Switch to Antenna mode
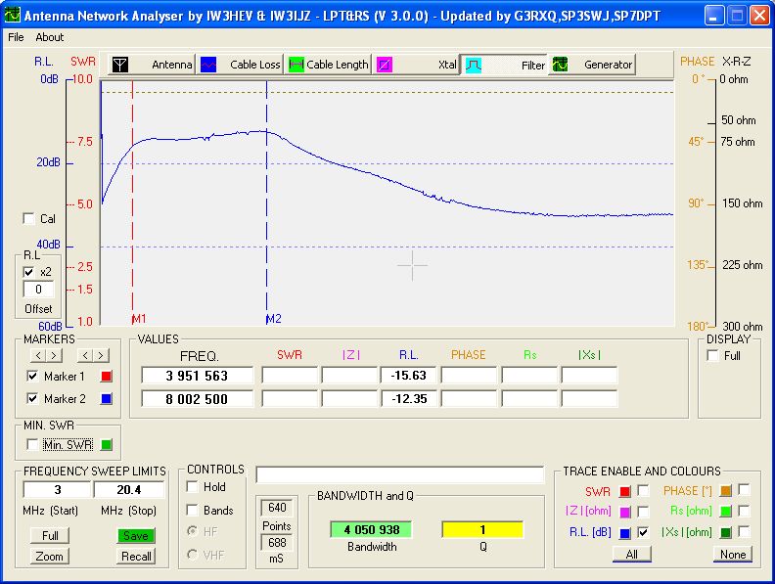This screenshot has width=775, height=584. 151,65
